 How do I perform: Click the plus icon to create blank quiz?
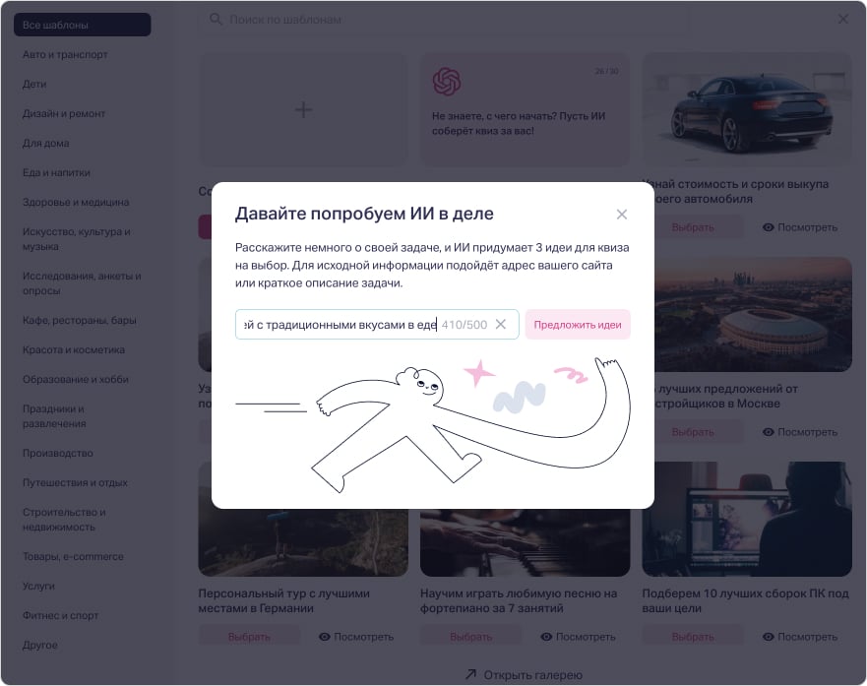[303, 110]
